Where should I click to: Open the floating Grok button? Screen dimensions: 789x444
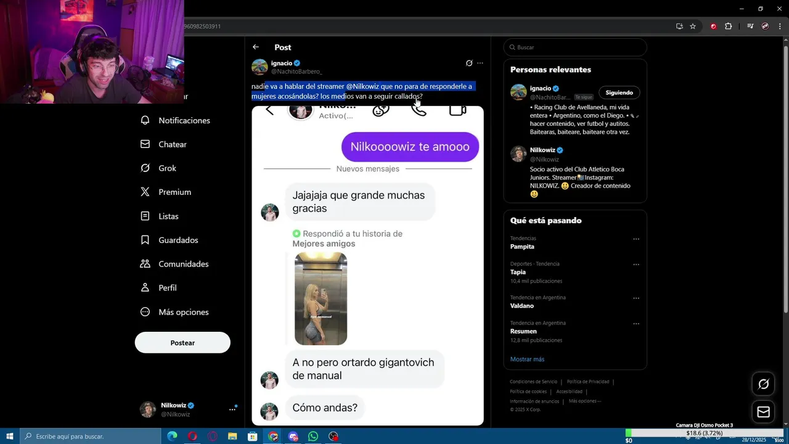tap(763, 384)
